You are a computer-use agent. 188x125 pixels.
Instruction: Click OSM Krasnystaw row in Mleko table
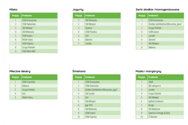pos(34,20)
